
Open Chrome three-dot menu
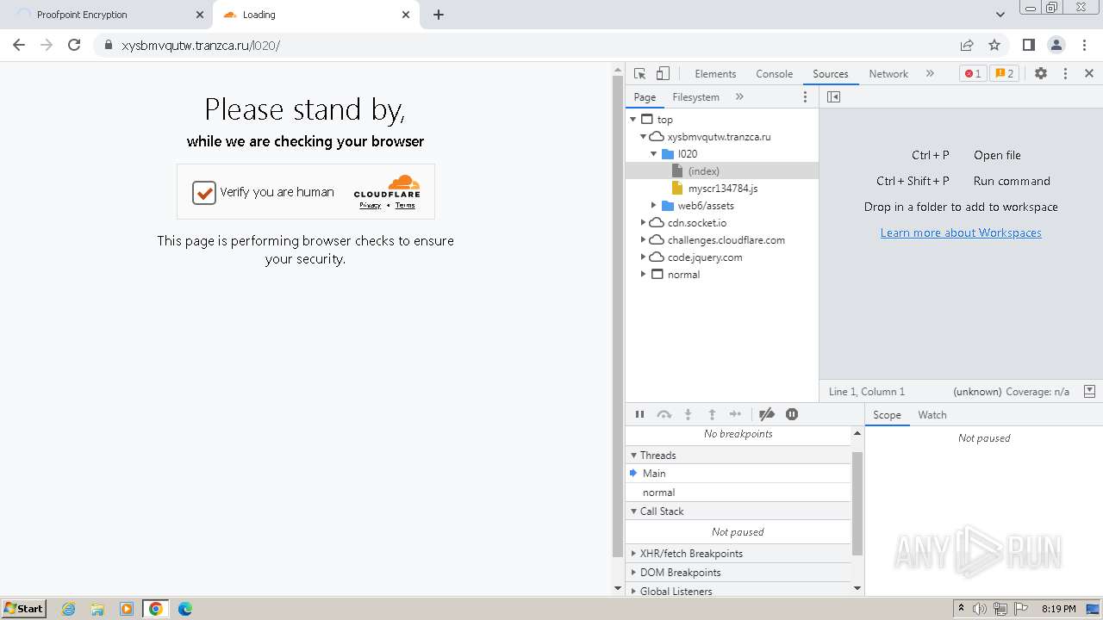point(1084,45)
